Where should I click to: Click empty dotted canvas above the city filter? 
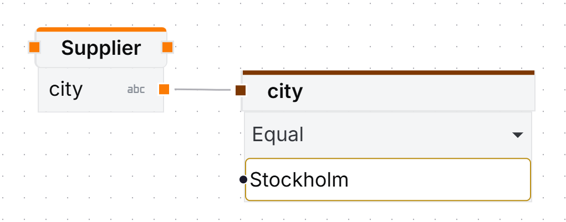tap(388, 33)
